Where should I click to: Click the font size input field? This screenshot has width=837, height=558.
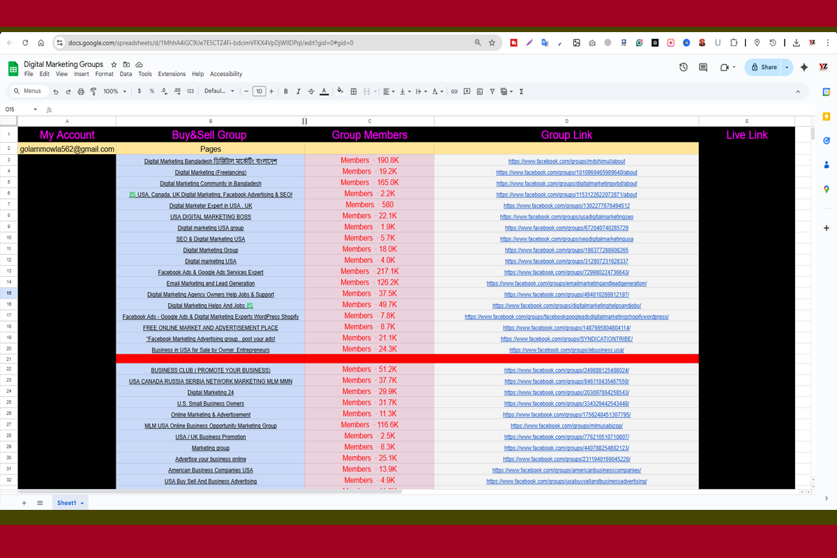coord(259,91)
